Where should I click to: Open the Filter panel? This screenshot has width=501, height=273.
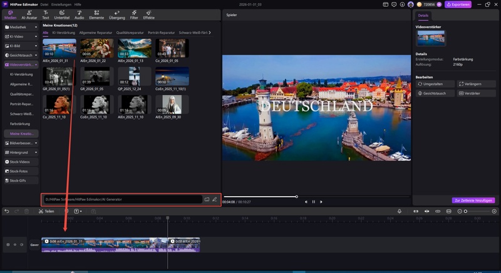[x=134, y=14]
